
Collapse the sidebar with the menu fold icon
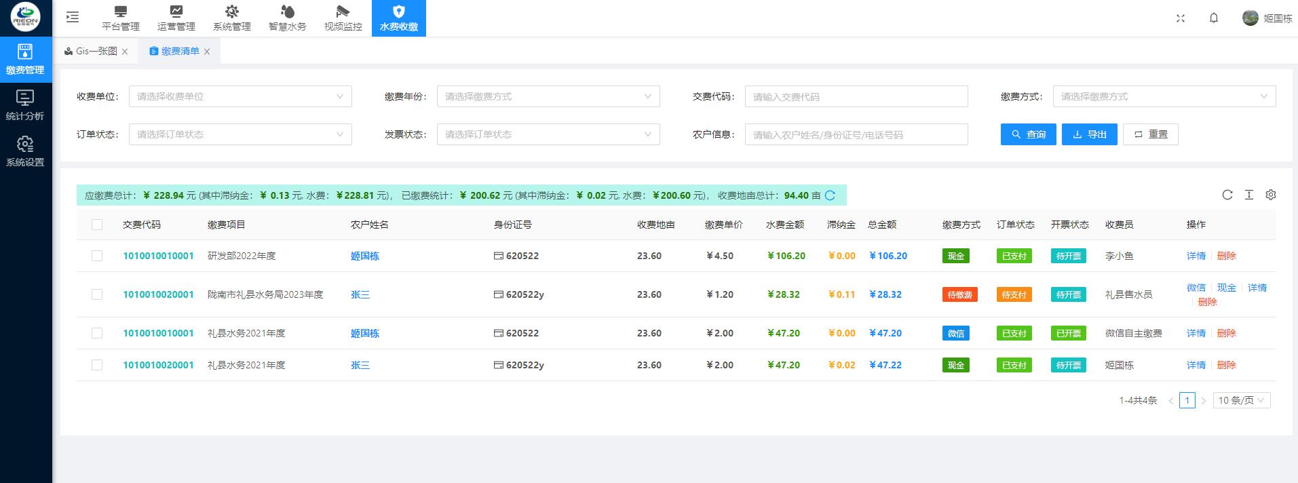point(73,18)
